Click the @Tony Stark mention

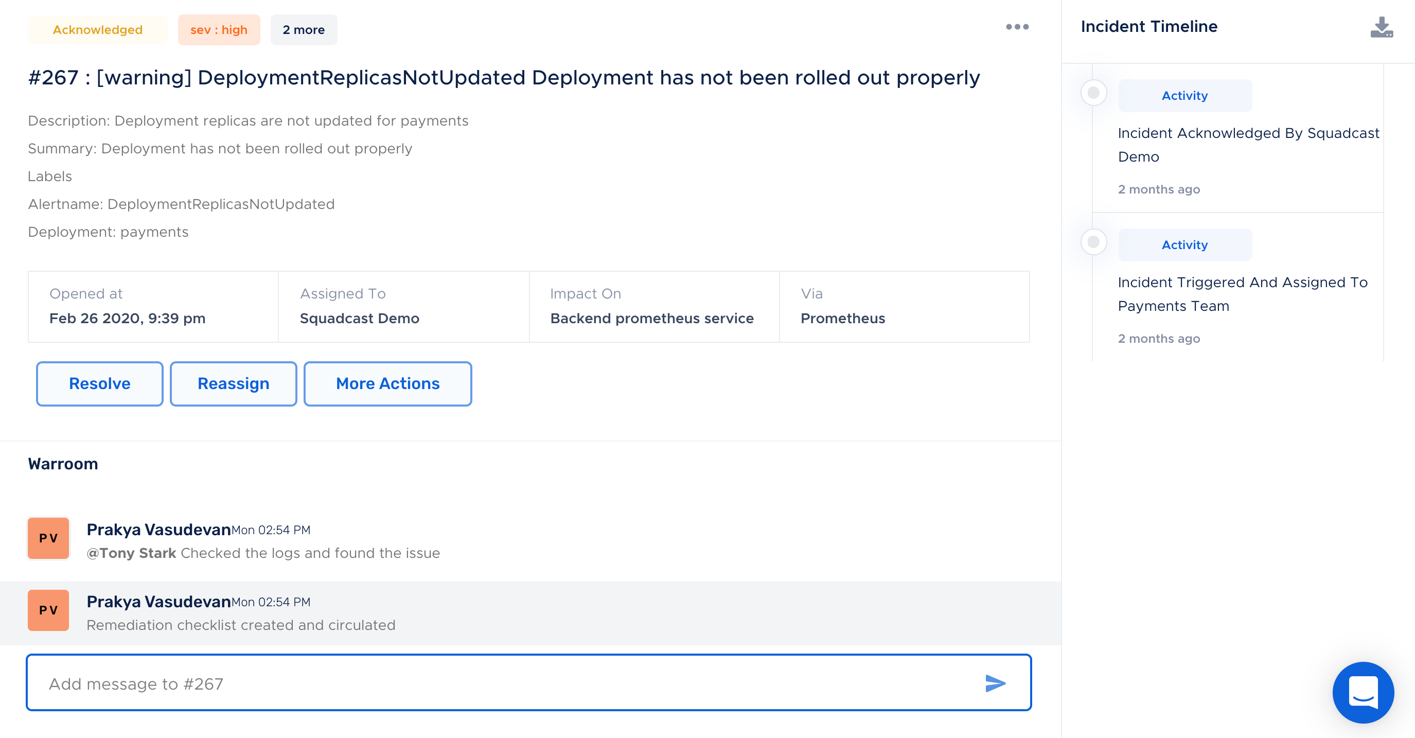pos(131,553)
